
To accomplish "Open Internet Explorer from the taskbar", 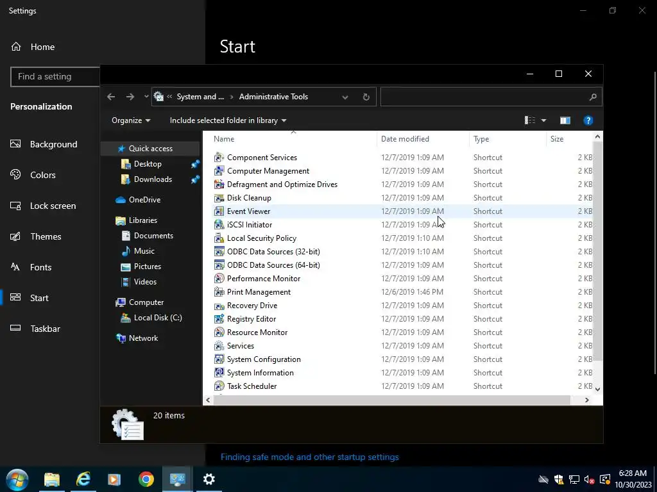I will (x=83, y=479).
